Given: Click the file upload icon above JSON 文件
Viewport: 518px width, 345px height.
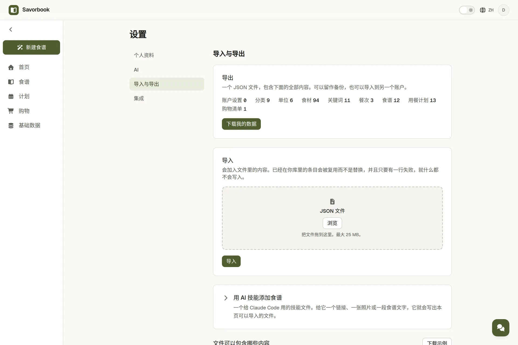Looking at the screenshot, I should tap(332, 202).
